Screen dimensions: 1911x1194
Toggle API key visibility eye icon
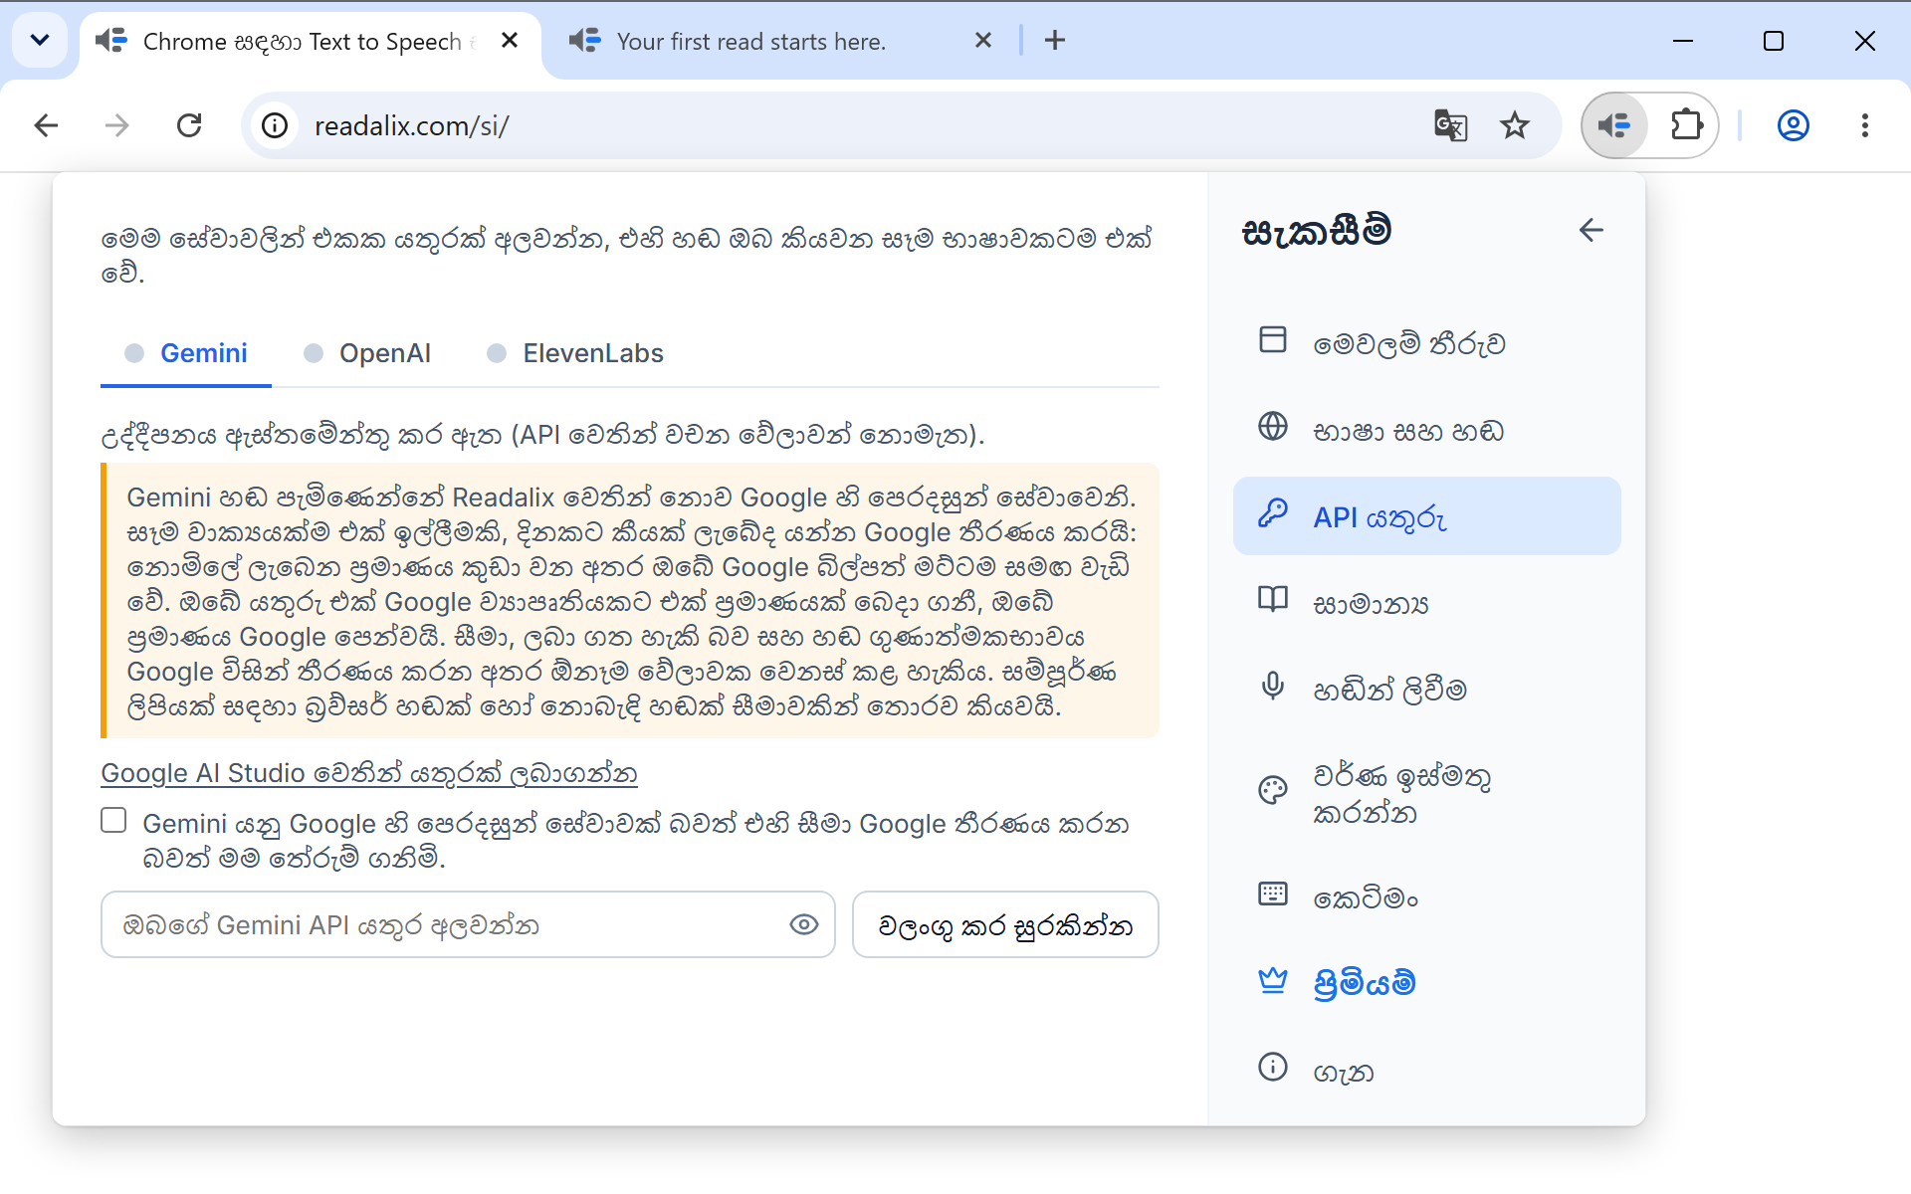(803, 925)
